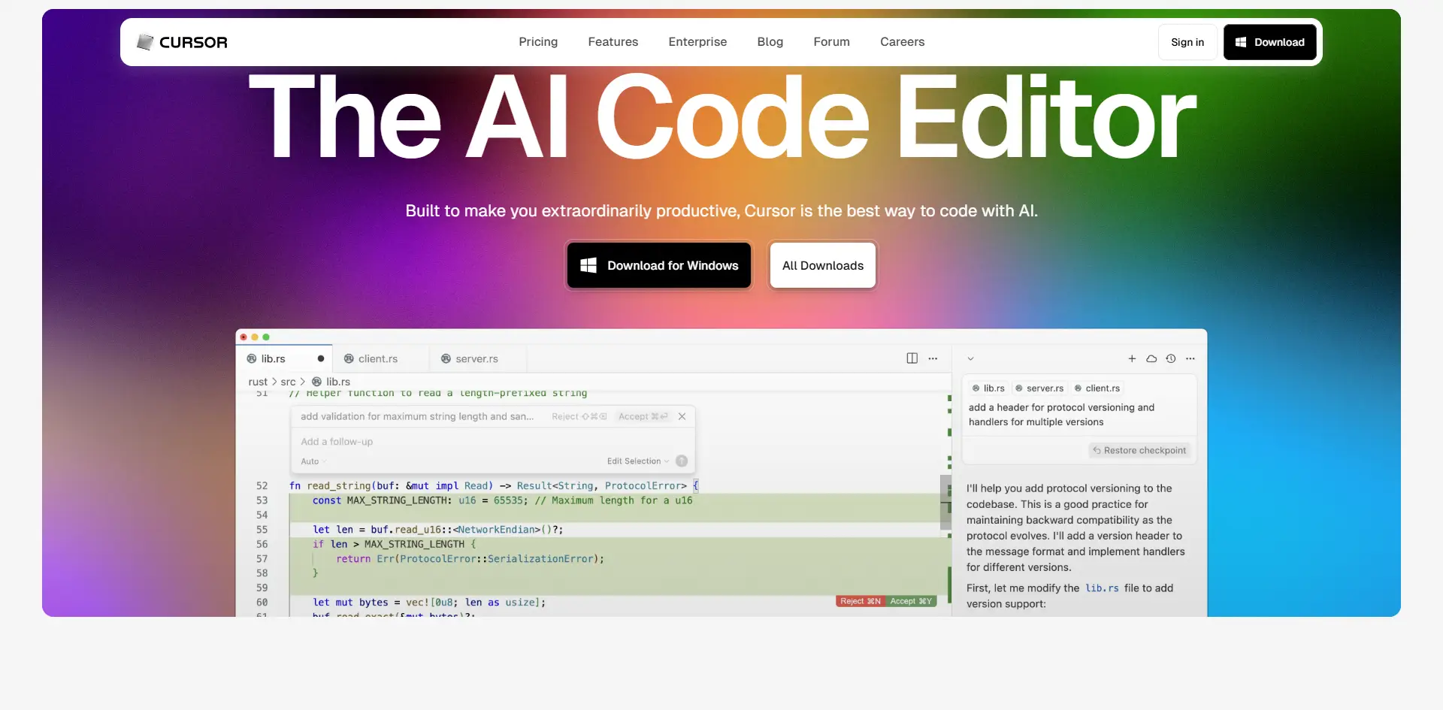Click Download for Windows button
This screenshot has height=710, width=1443.
659,265
